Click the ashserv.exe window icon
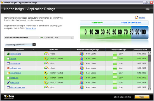Screen dimensions: 154x101 [x=8, y=63]
